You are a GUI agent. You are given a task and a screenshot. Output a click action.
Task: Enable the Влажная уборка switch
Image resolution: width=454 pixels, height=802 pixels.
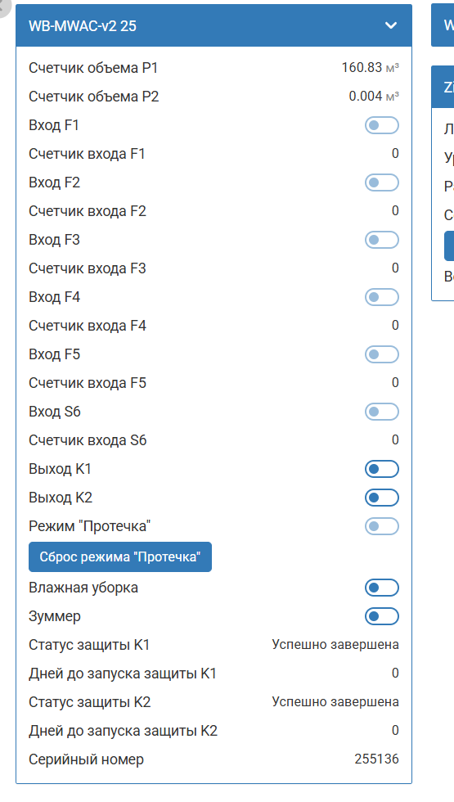pyautogui.click(x=381, y=588)
